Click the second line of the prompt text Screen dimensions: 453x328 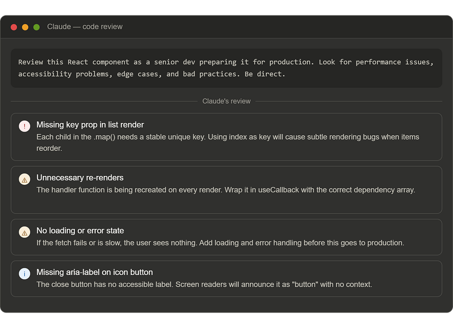pos(152,74)
